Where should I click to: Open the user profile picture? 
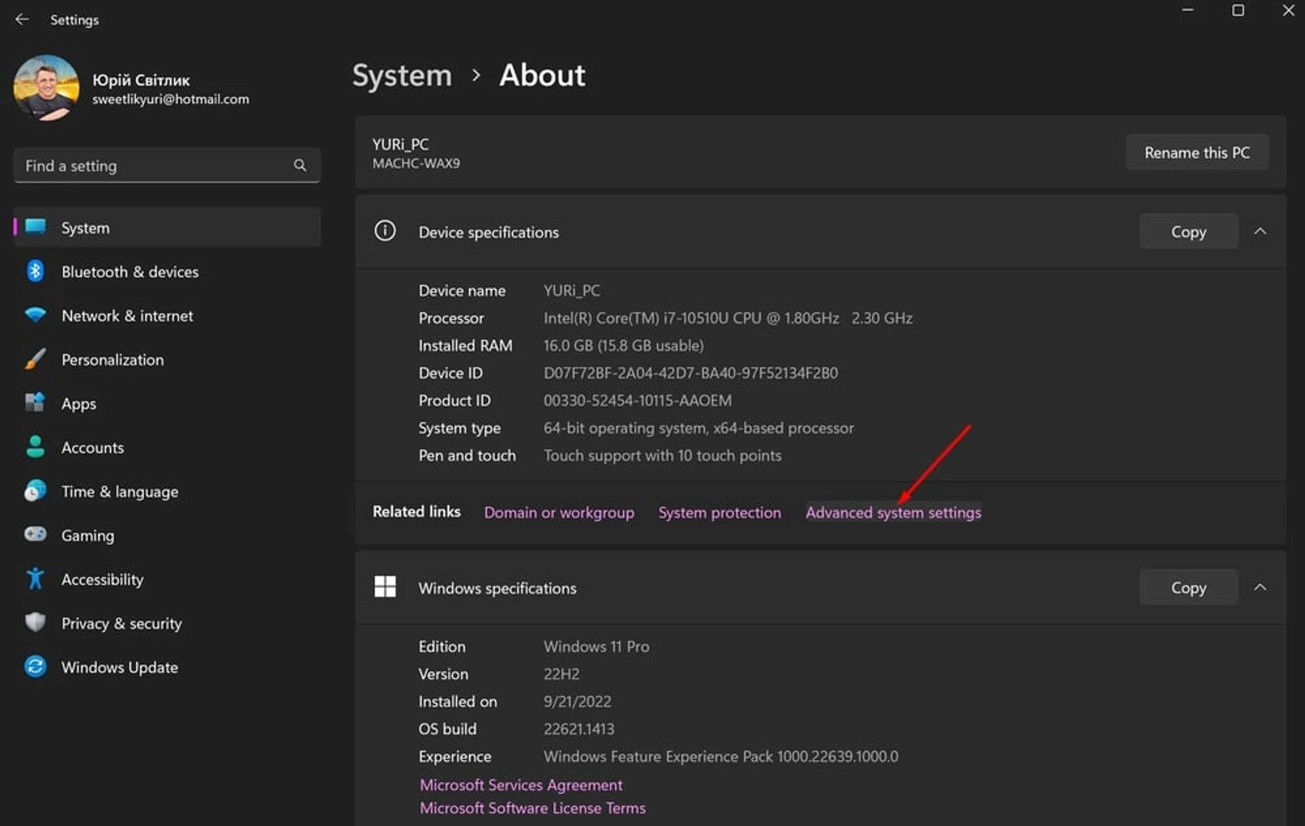coord(46,88)
